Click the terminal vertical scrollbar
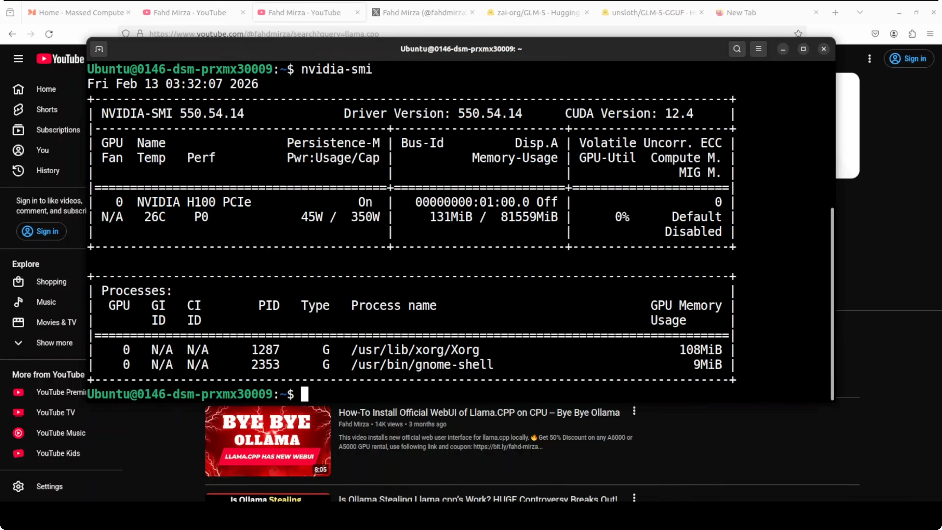The image size is (942, 530). click(x=832, y=304)
